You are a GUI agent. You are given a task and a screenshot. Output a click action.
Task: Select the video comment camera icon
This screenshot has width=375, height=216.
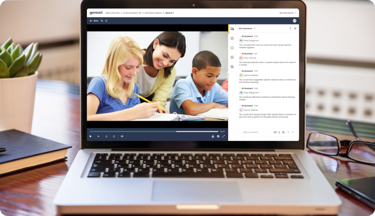[x=275, y=132]
